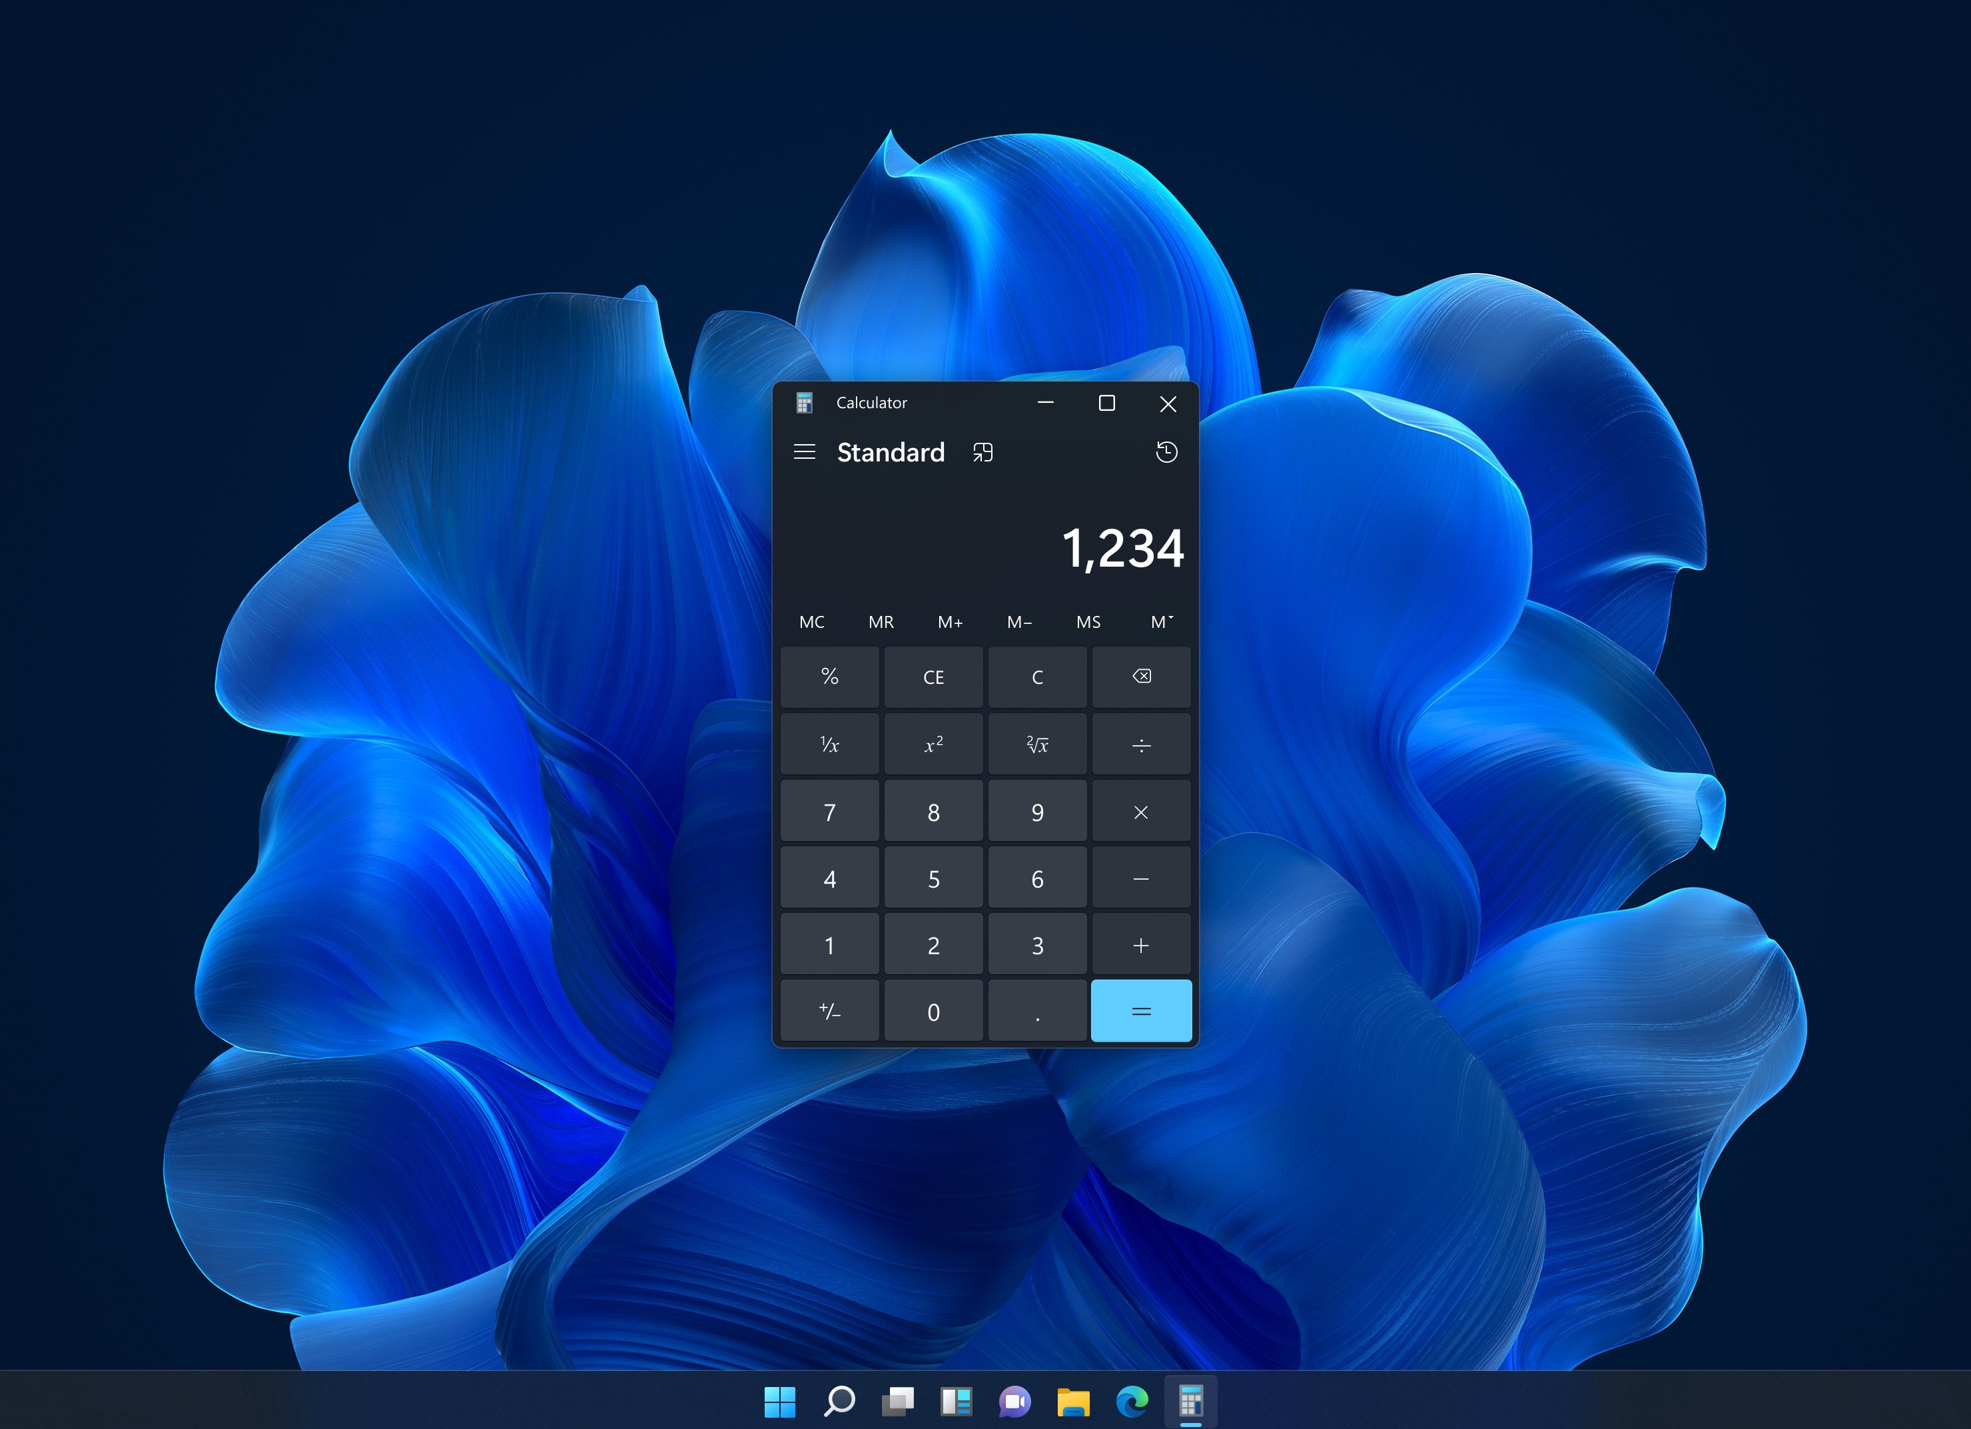Open the hamburger navigation menu

click(x=804, y=451)
